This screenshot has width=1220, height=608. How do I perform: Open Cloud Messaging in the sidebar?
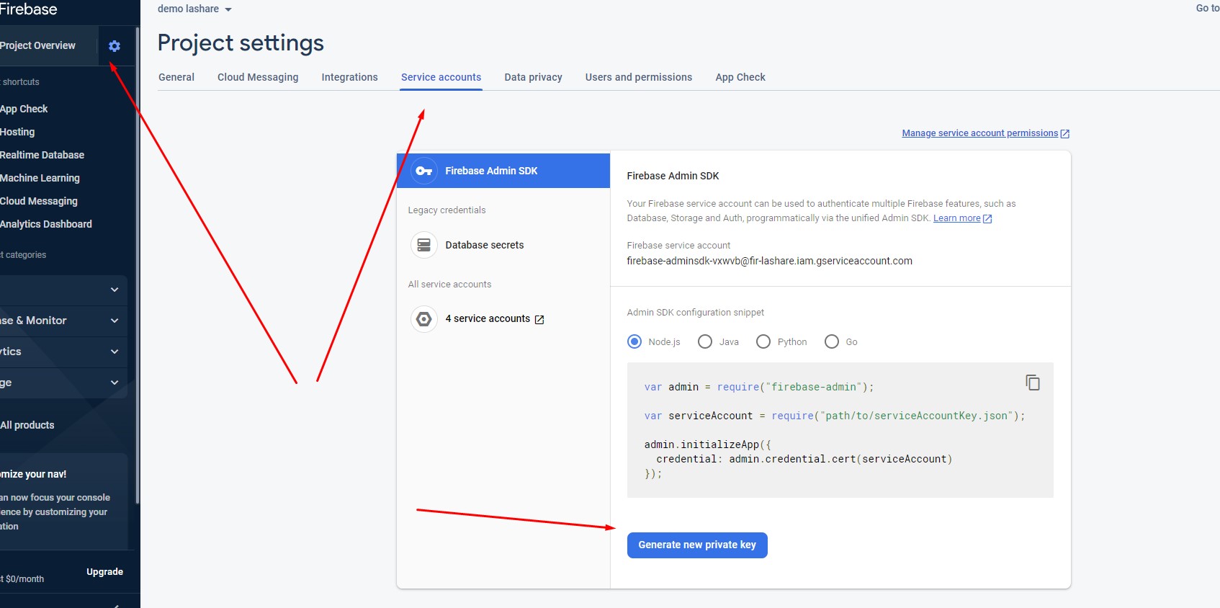(x=39, y=201)
